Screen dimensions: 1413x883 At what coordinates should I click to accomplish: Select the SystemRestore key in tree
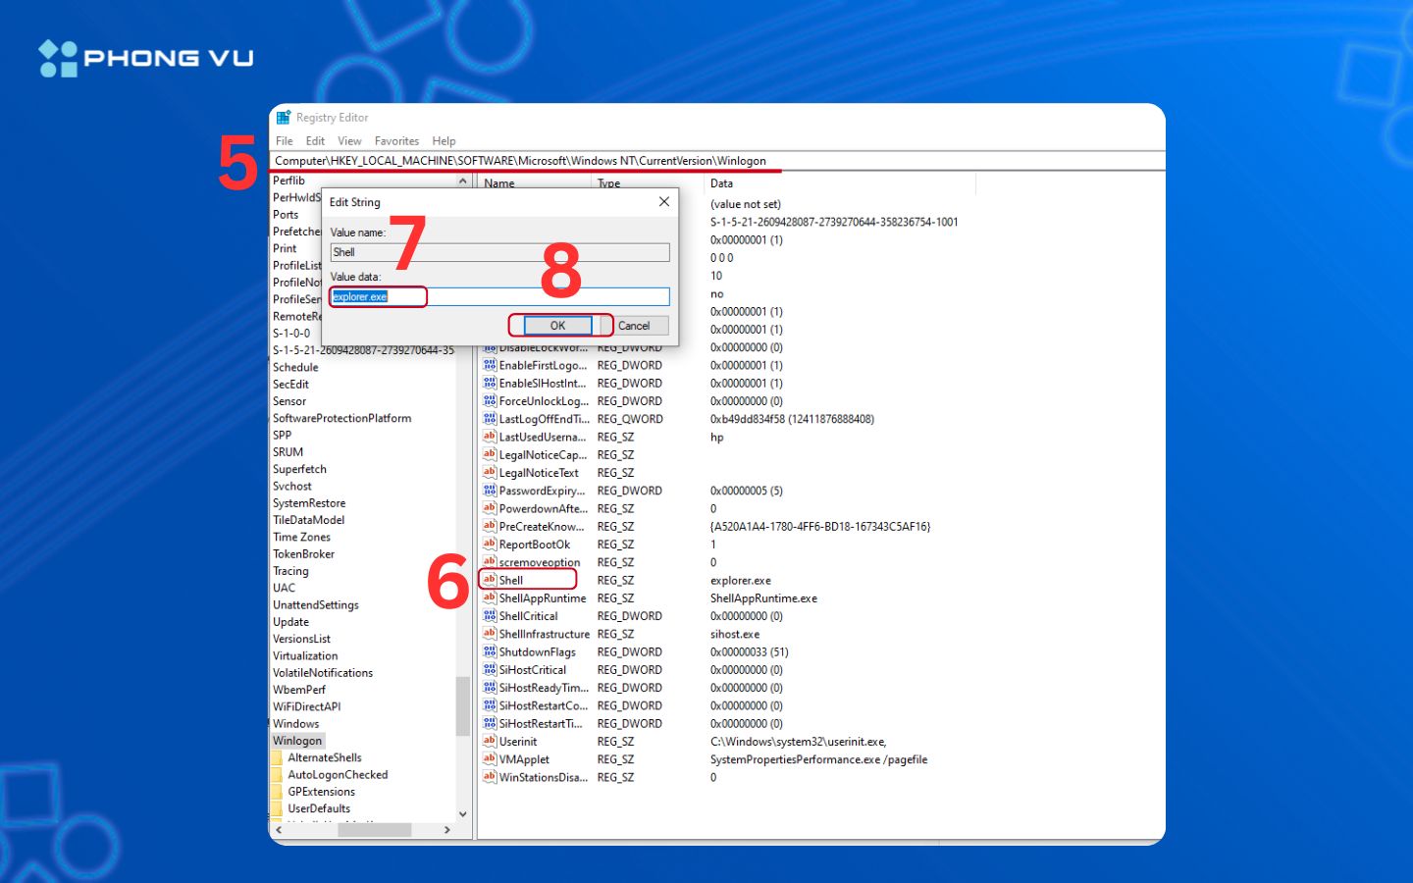pyautogui.click(x=309, y=503)
